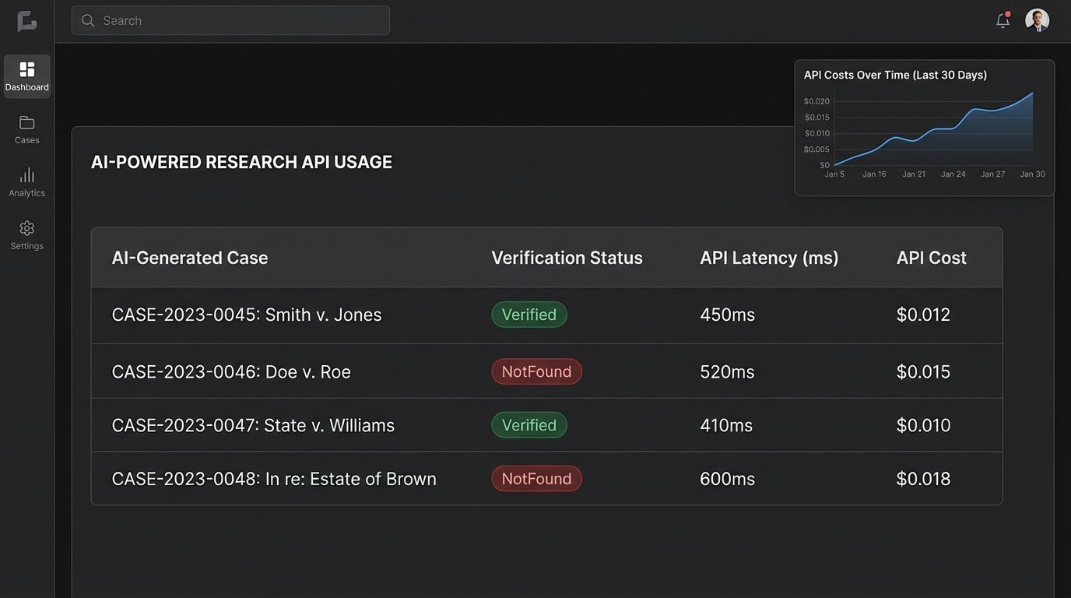
Task: Click the magnifier icon in search bar
Action: pyautogui.click(x=88, y=21)
